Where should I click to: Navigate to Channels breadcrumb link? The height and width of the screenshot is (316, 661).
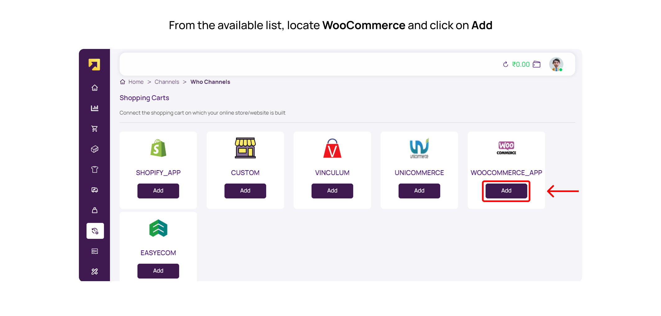[x=167, y=82]
